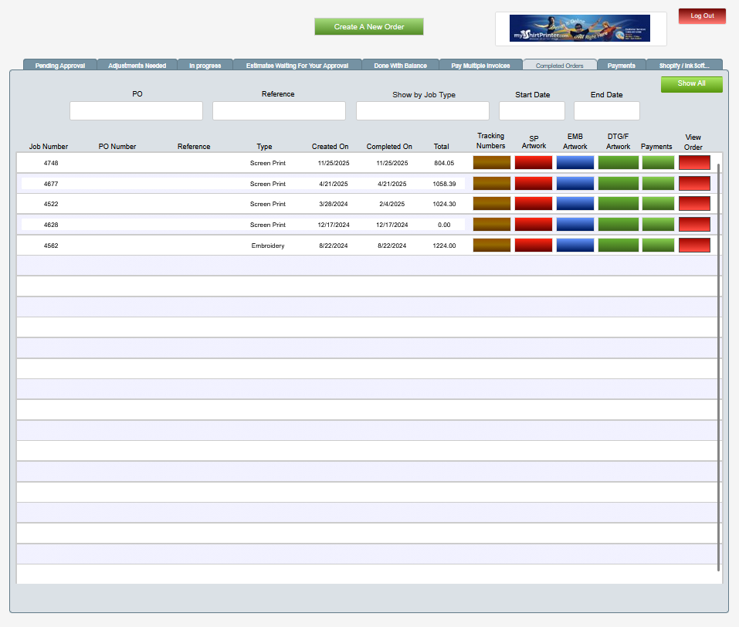This screenshot has width=739, height=627.
Task: Click total 1224.00 cell
Action: pos(444,246)
